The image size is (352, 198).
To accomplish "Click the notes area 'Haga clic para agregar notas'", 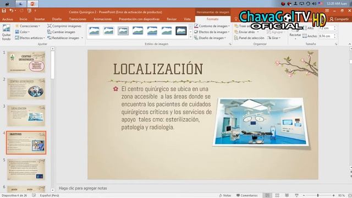I will click(x=83, y=188).
